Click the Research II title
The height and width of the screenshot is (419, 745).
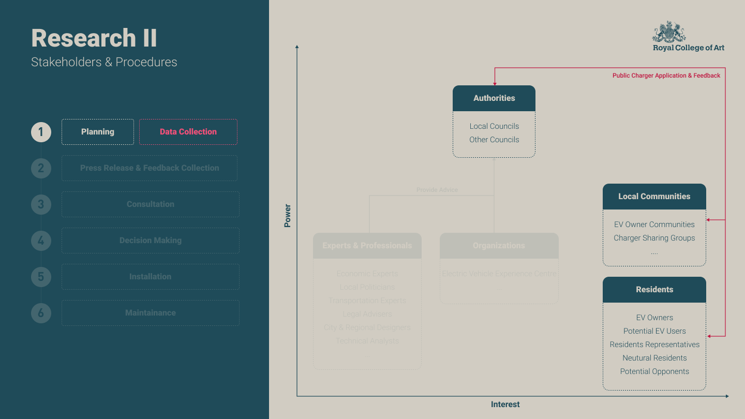pyautogui.click(x=94, y=38)
